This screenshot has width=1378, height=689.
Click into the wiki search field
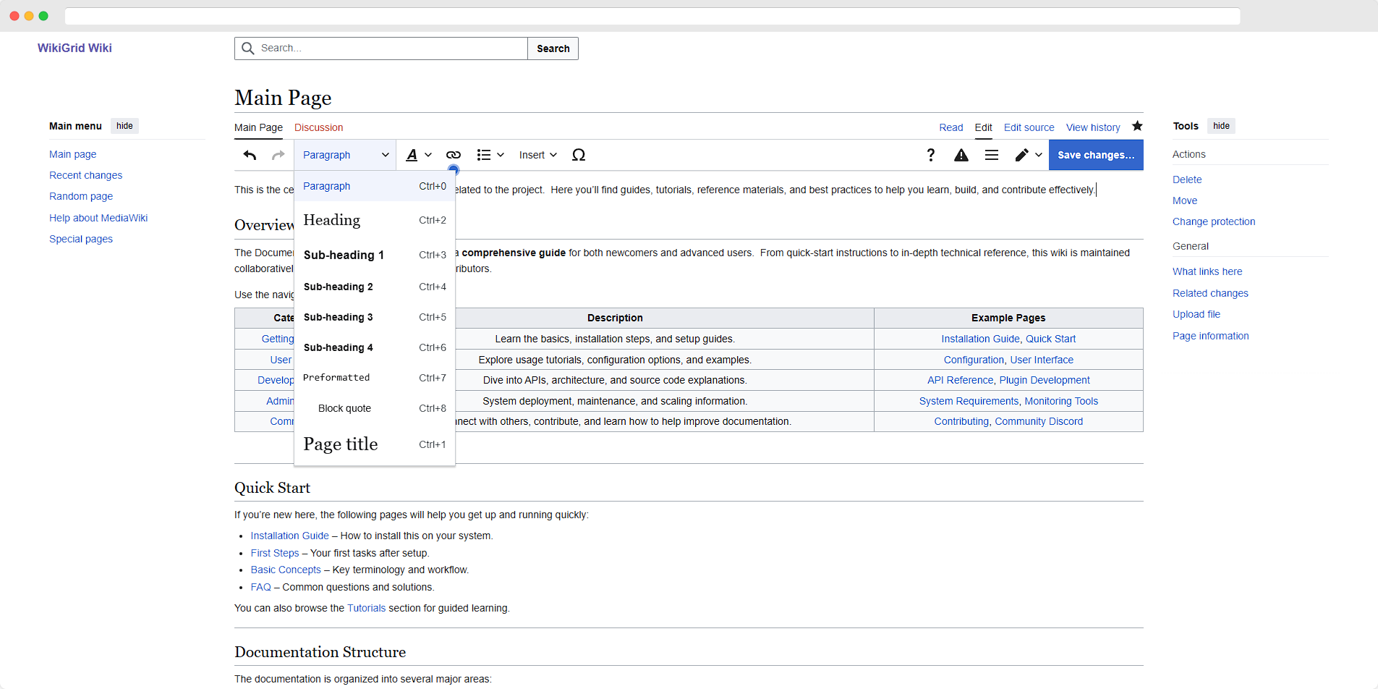pyautogui.click(x=391, y=48)
